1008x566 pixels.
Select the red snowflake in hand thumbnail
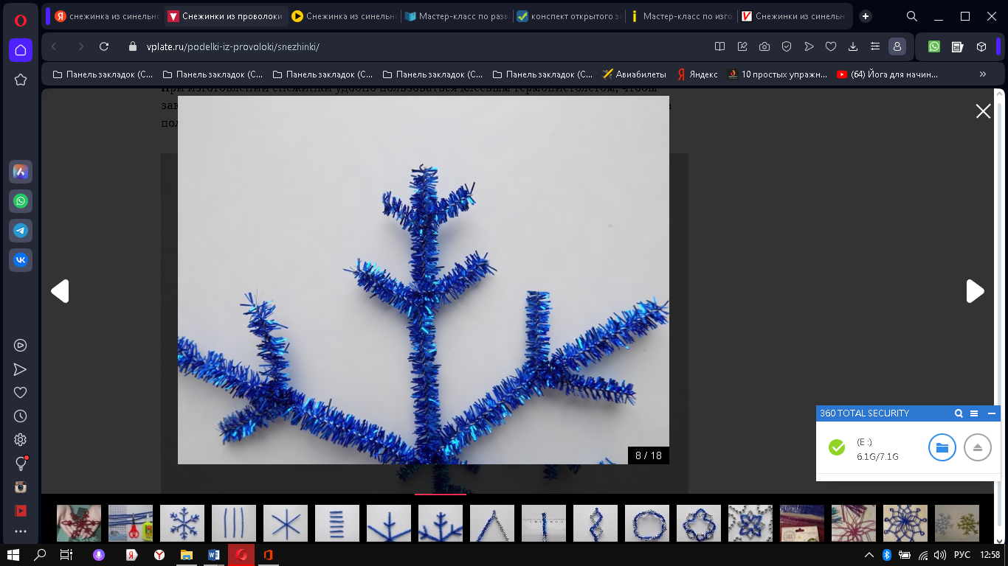click(x=79, y=523)
